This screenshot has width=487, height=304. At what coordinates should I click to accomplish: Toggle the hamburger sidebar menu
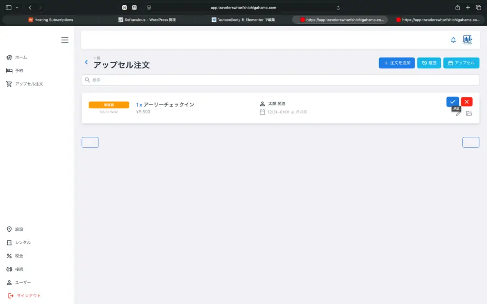tap(65, 40)
